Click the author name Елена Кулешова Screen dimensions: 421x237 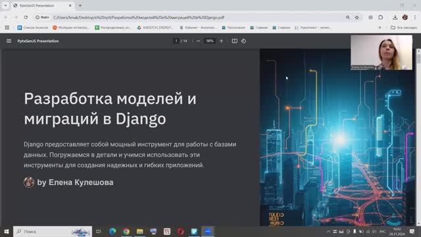(81, 182)
